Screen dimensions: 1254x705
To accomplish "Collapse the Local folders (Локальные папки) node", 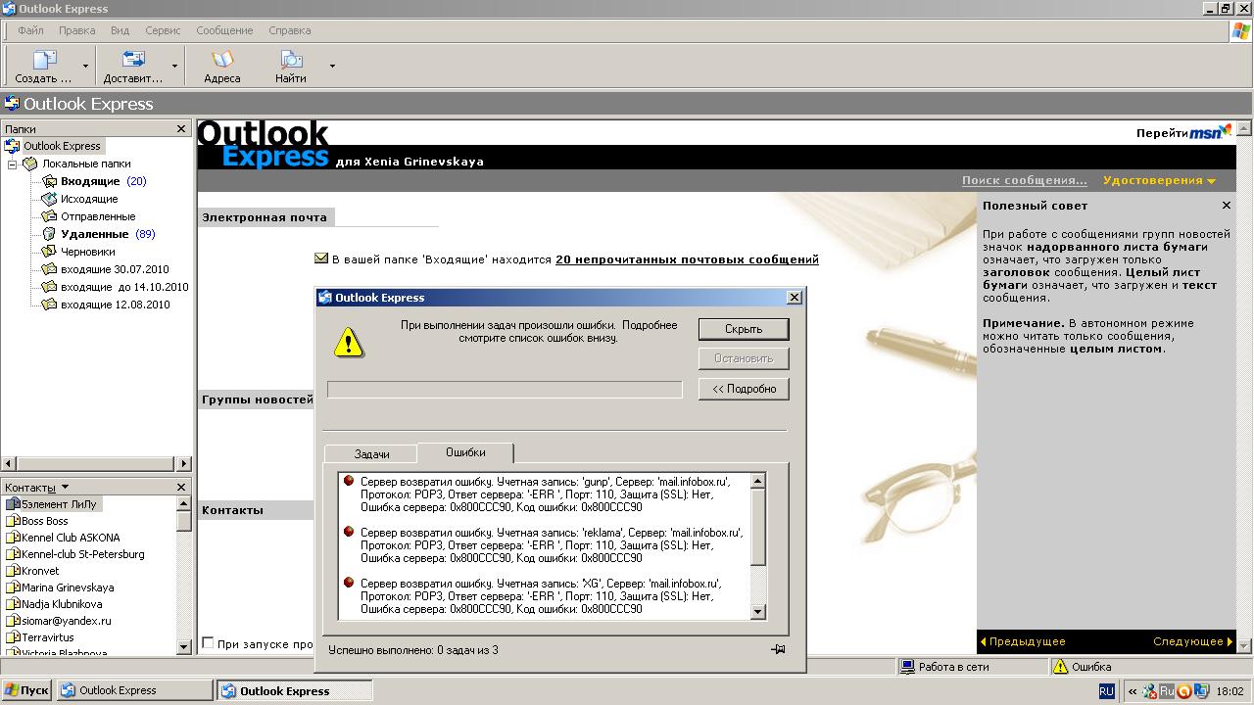I will point(13,164).
